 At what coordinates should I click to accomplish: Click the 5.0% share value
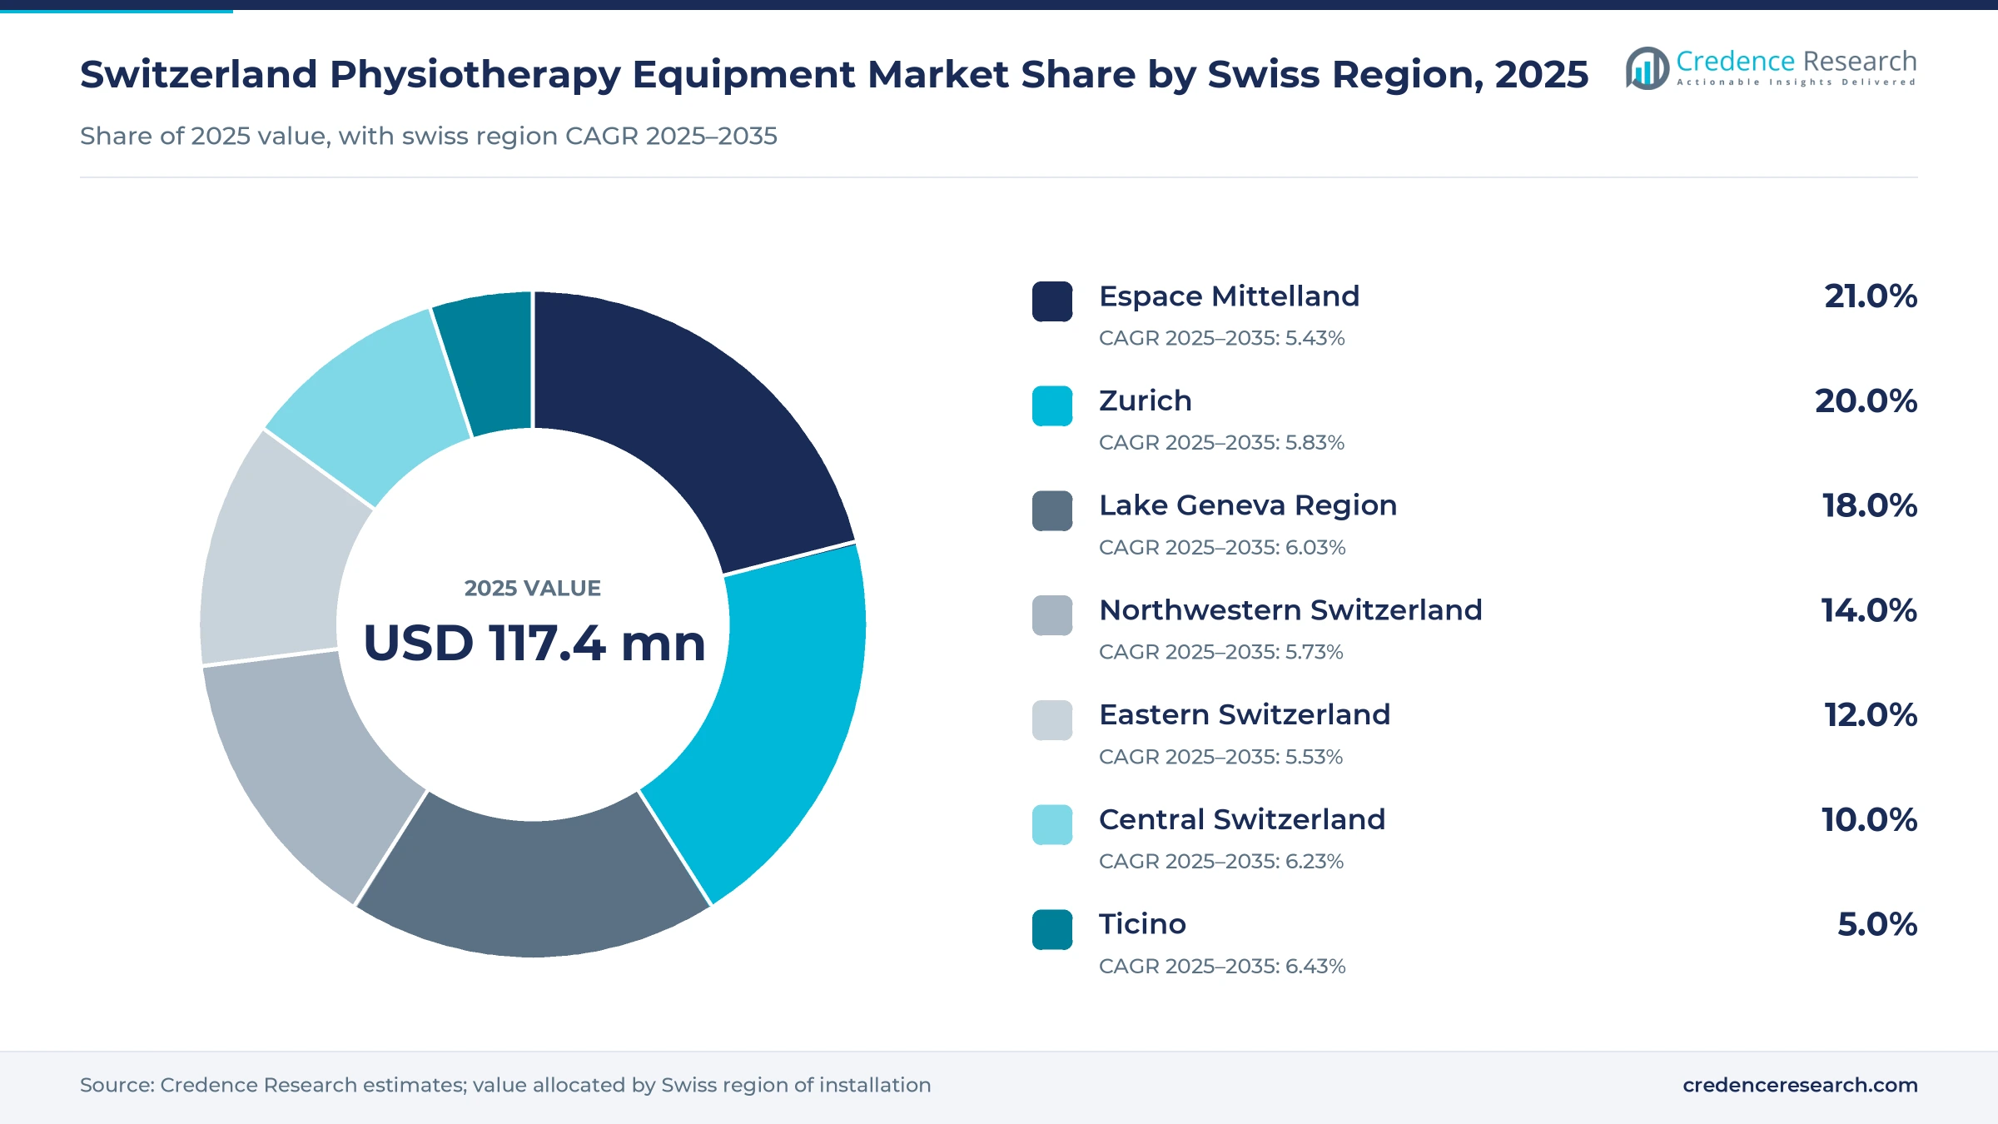point(1877,924)
